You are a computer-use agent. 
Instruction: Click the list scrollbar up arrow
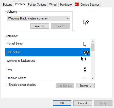coord(92,41)
